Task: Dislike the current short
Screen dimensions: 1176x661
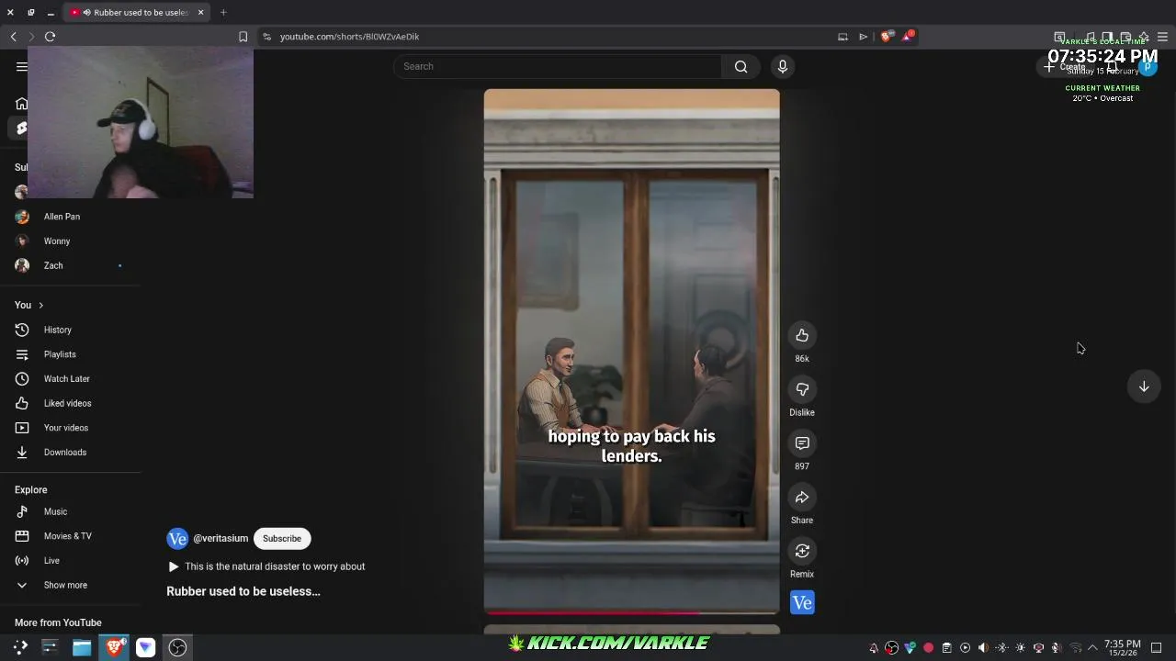Action: (802, 389)
